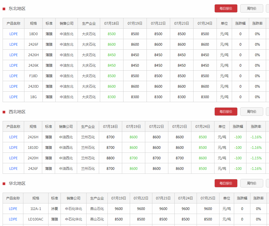Click 涨跌幅 header in 东北 table

240,23
